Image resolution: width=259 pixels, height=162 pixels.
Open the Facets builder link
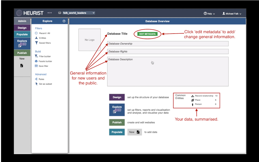click(46, 61)
